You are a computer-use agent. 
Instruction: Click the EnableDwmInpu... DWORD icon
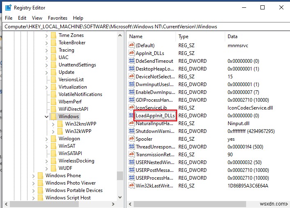click(132, 92)
